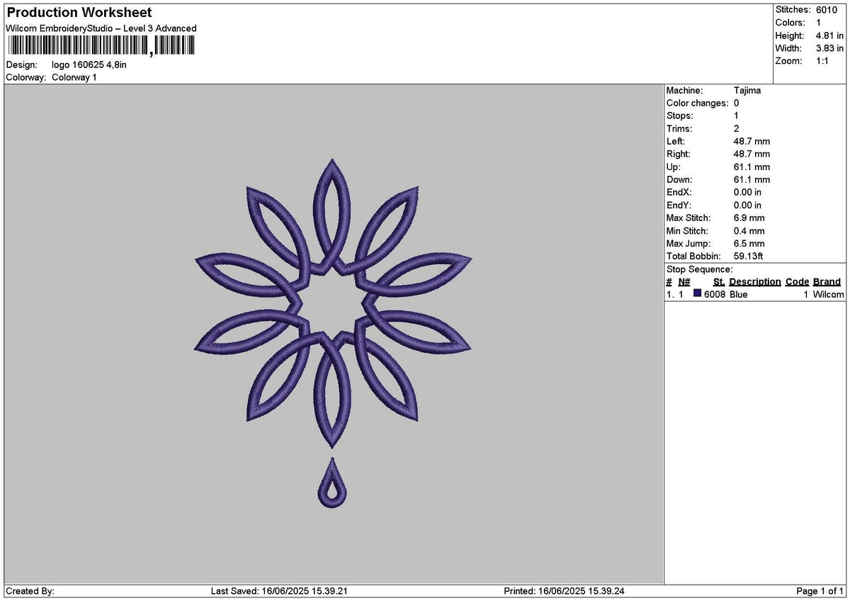
Task: Click the 'St.' column header
Action: [719, 282]
